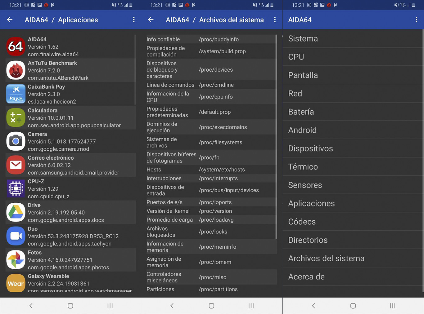Tap the Galaxy Wearable app icon

pos(16,283)
